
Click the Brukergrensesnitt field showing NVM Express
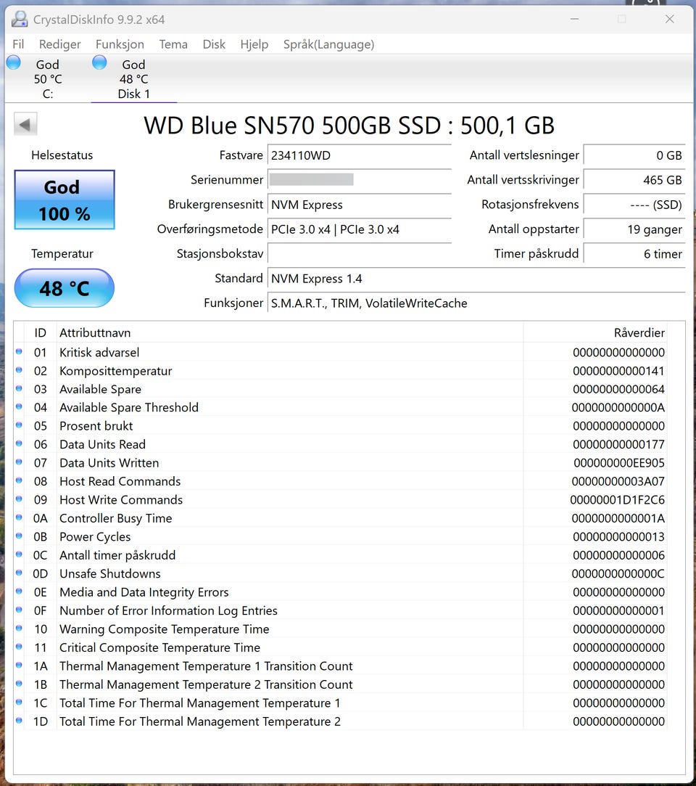[x=360, y=205]
